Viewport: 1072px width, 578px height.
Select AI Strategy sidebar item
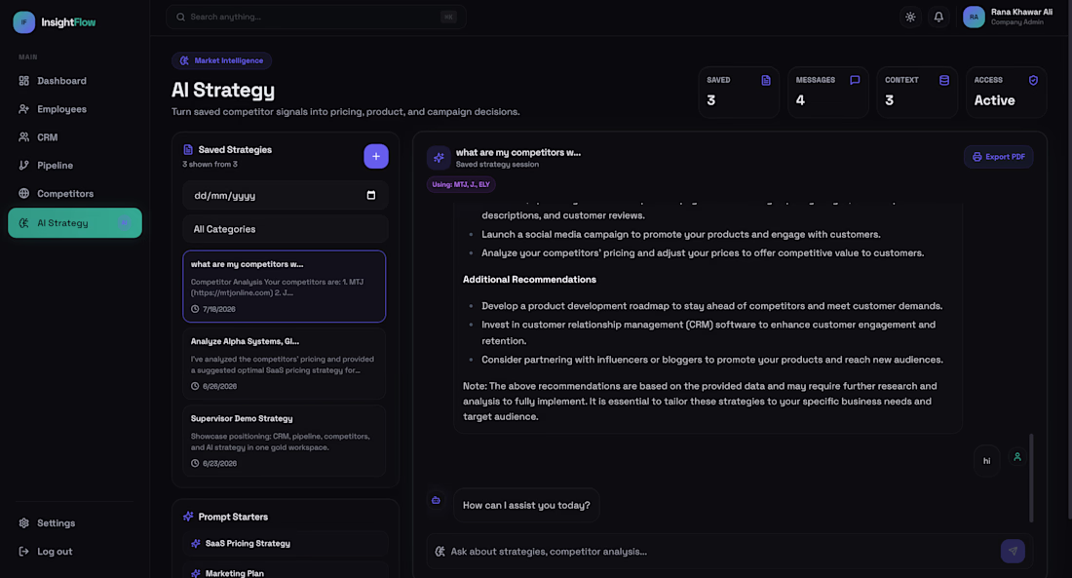tap(74, 223)
